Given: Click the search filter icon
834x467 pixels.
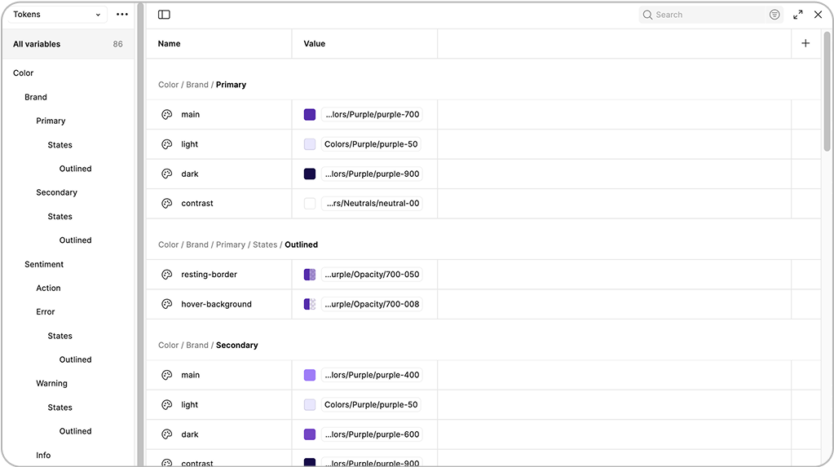Looking at the screenshot, I should (x=774, y=15).
